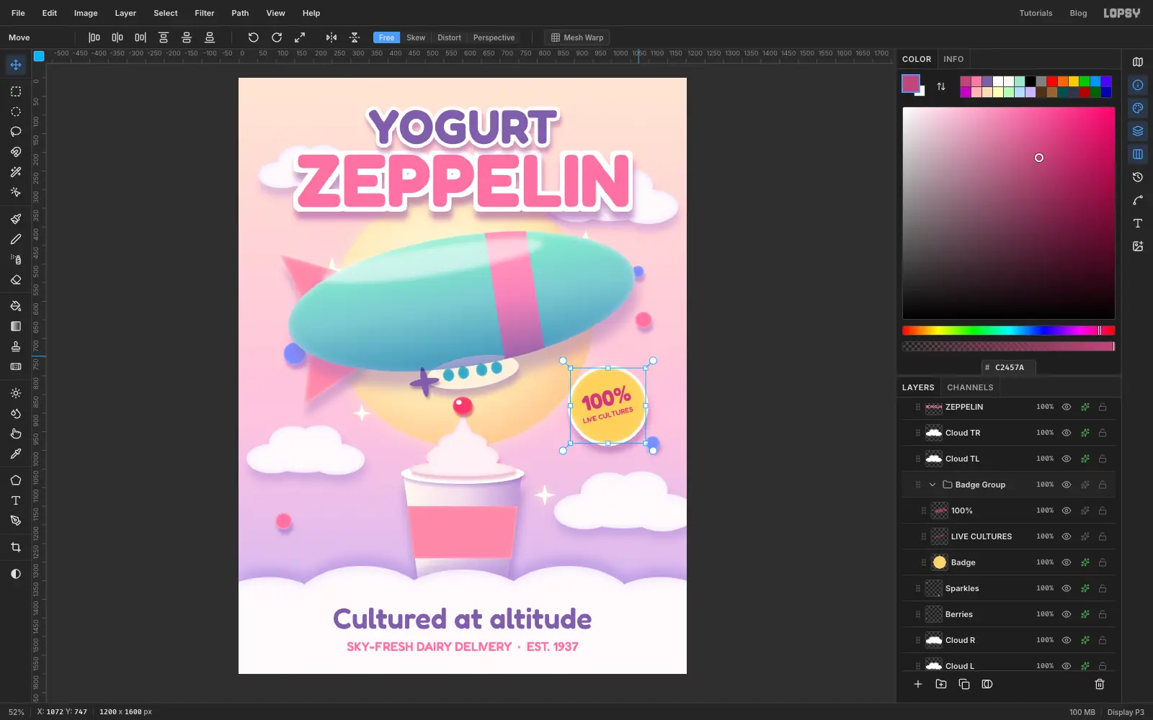This screenshot has height=720, width=1153.
Task: Click the Display P3 status entry
Action: pos(1126,712)
